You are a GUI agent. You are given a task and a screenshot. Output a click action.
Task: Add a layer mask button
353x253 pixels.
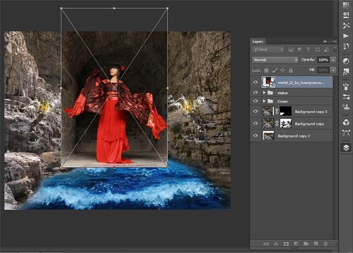click(286, 244)
